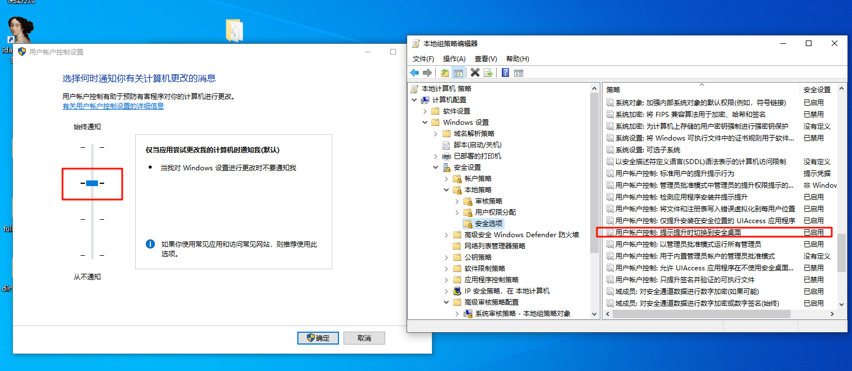Image resolution: width=852 pixels, height=371 pixels.
Task: Select the 高级审核策略配置 tree item
Action: point(491,302)
